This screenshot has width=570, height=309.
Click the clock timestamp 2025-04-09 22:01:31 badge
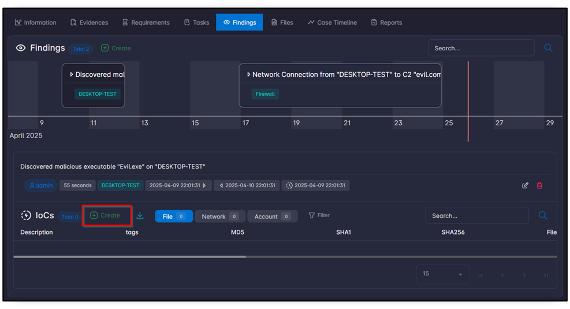(x=315, y=185)
